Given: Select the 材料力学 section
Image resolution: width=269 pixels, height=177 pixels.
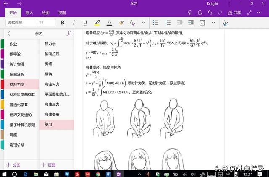Looking at the screenshot, I should click(21, 84).
